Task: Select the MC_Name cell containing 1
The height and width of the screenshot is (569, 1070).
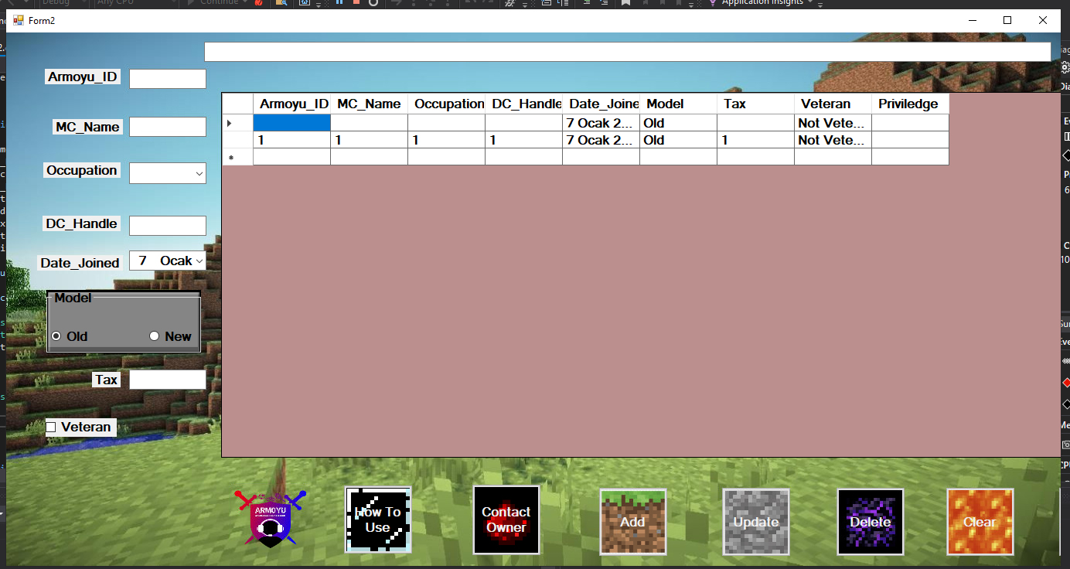Action: coord(370,140)
